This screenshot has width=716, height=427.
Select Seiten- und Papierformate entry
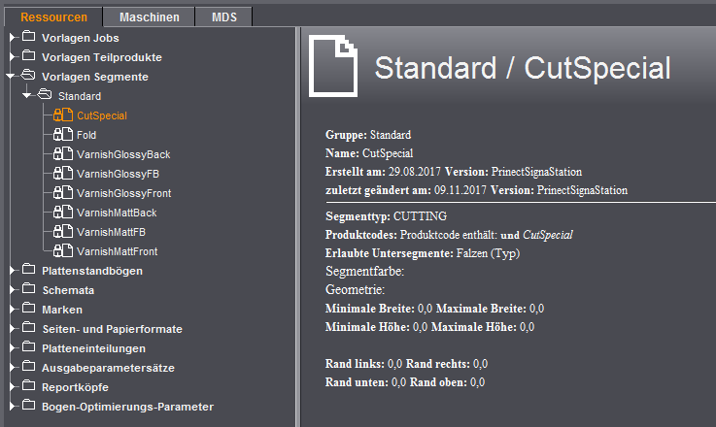113,329
